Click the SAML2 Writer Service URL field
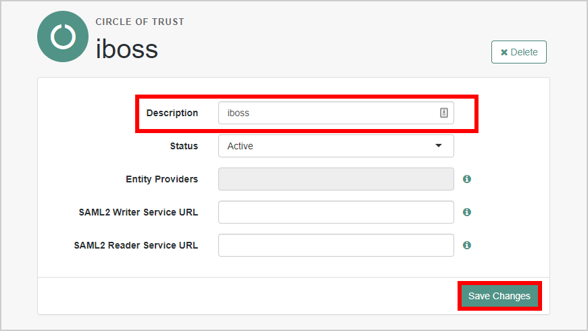The height and width of the screenshot is (331, 588). (336, 212)
